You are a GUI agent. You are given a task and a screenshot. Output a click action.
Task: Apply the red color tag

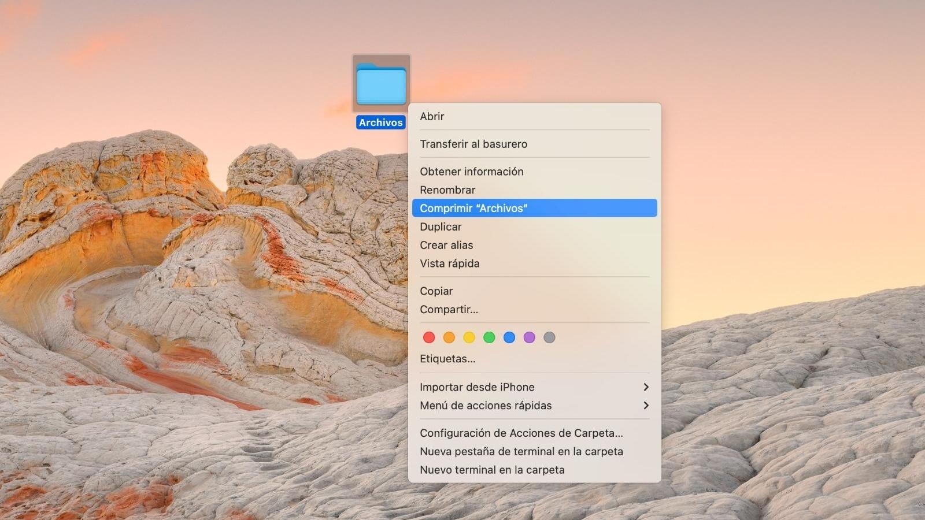(429, 337)
